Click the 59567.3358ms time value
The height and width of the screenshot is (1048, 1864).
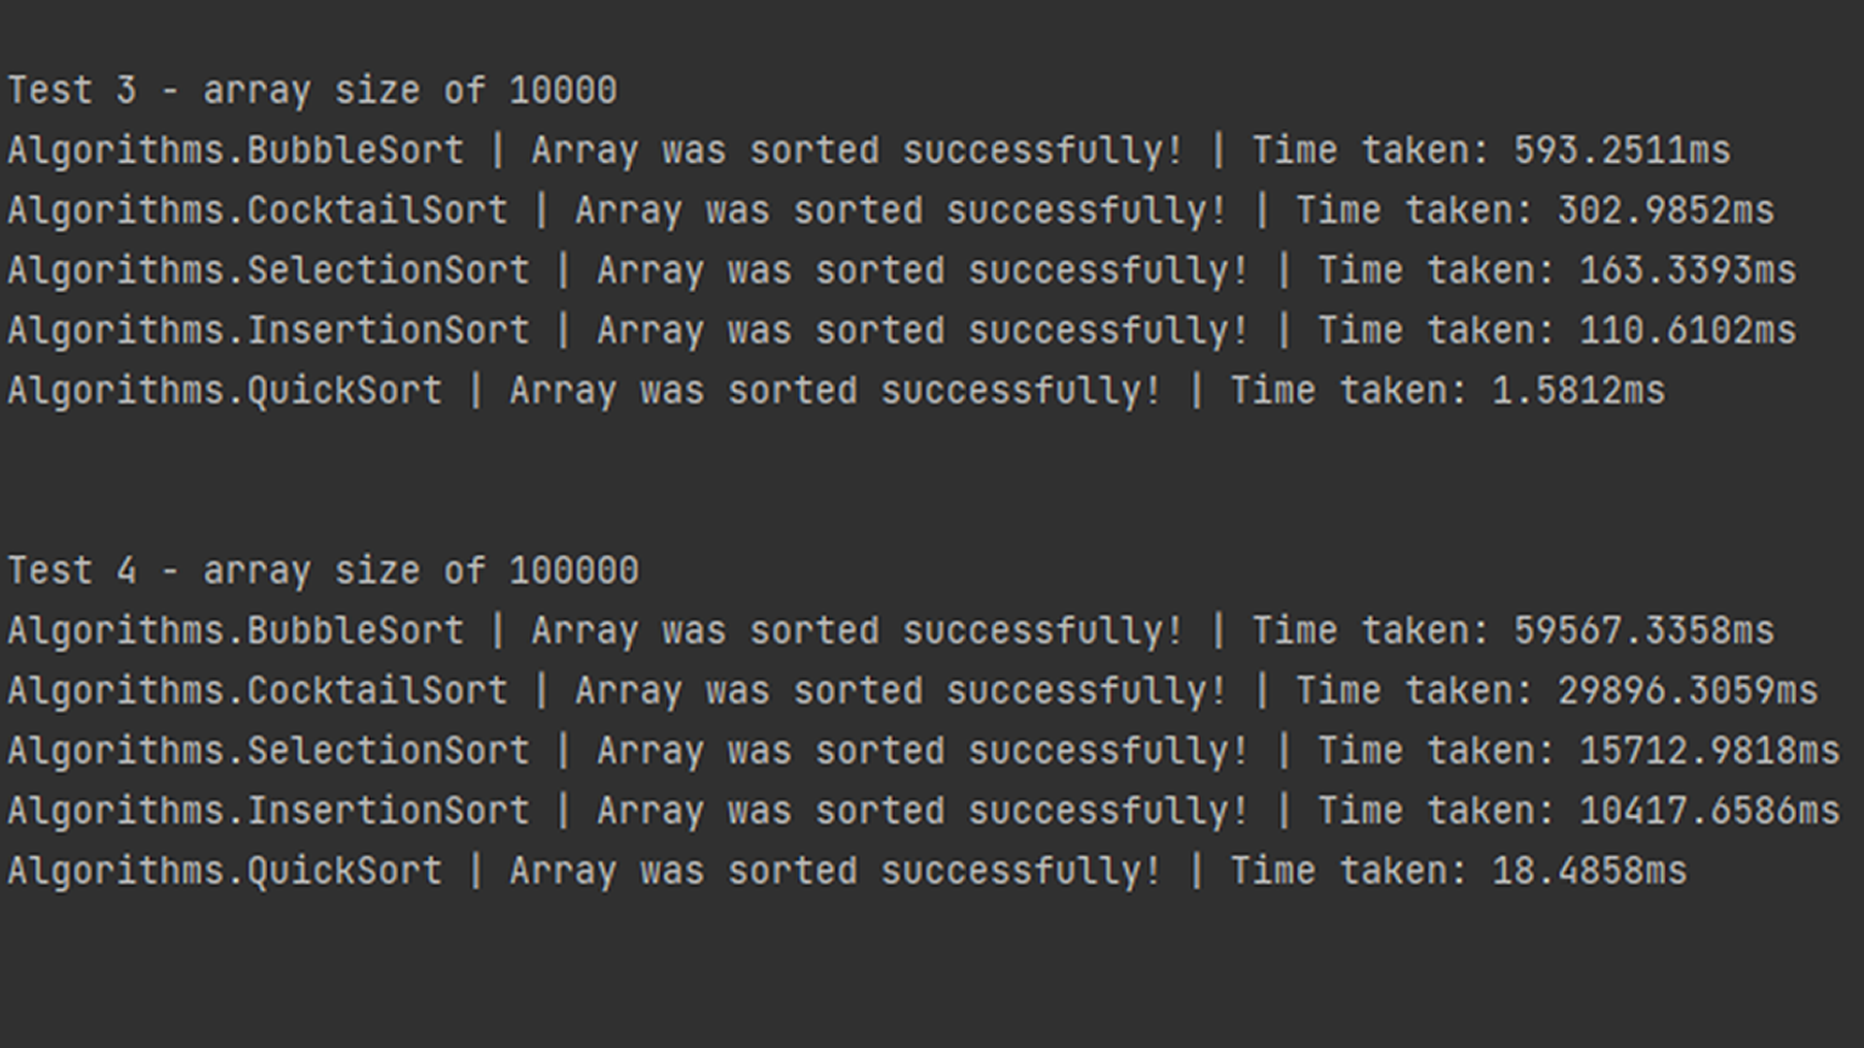point(1644,631)
